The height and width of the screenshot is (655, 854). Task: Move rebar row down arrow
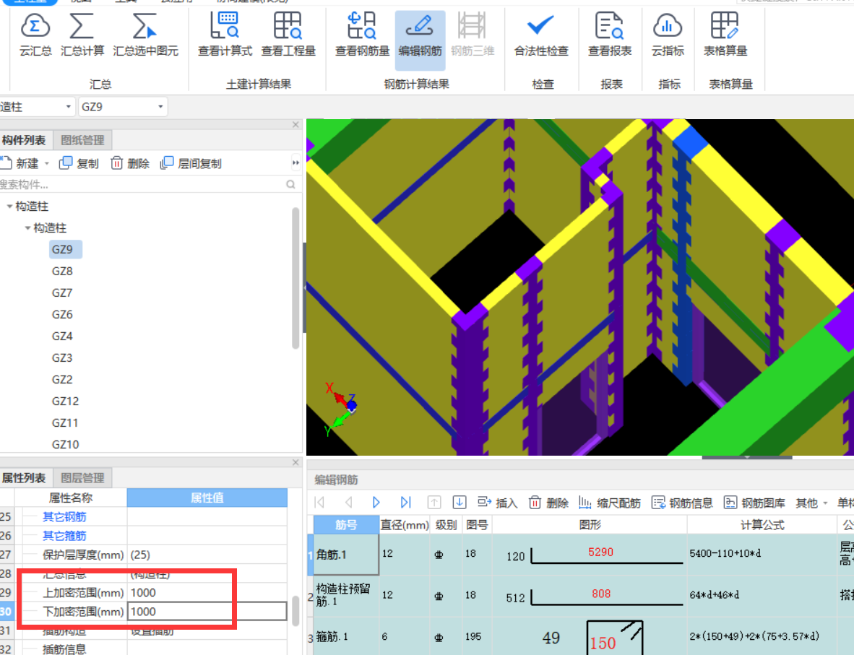pos(459,502)
